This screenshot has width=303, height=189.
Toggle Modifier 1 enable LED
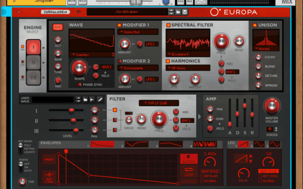119,25
